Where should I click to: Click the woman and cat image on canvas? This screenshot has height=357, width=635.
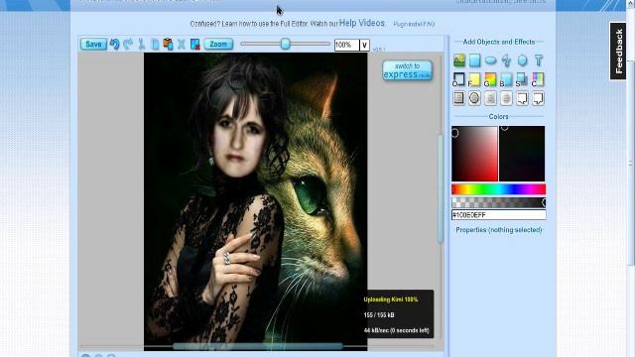click(256, 201)
